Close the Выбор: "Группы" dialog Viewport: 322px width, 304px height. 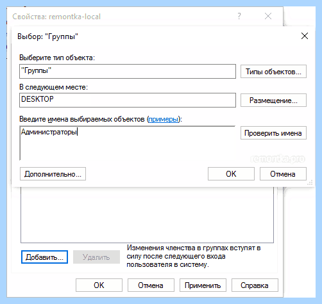pos(305,36)
